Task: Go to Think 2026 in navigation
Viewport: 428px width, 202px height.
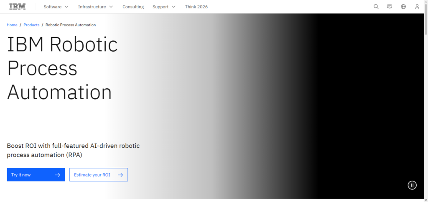Action: (196, 7)
